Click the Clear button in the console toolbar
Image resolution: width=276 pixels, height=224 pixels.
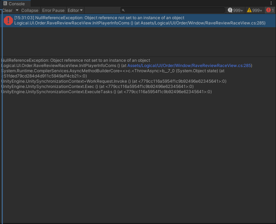coord(7,10)
